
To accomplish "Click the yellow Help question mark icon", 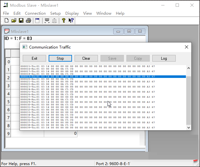I will pos(64,20).
